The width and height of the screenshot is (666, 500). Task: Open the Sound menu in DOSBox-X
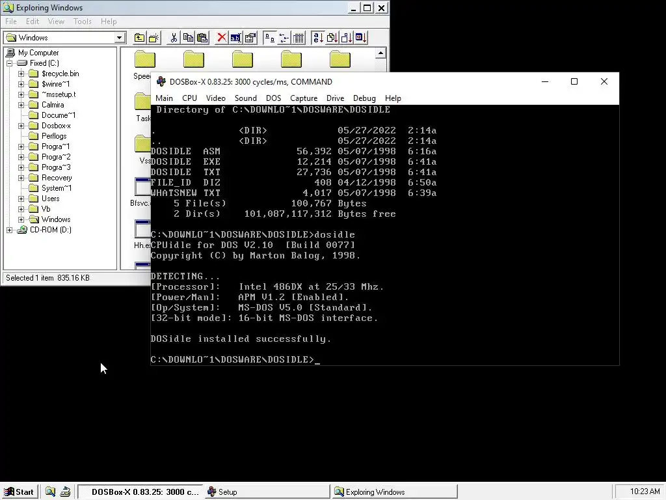click(x=245, y=98)
